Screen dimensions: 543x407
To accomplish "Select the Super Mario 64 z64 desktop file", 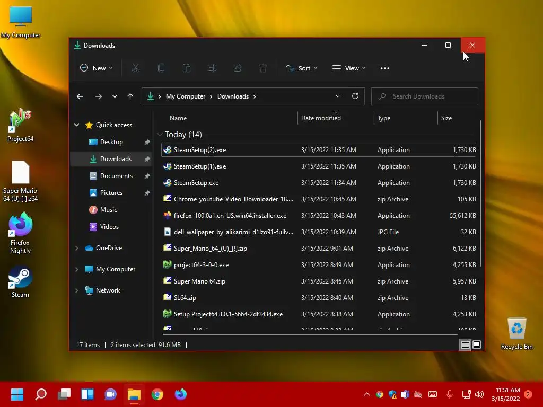I will pos(20,181).
